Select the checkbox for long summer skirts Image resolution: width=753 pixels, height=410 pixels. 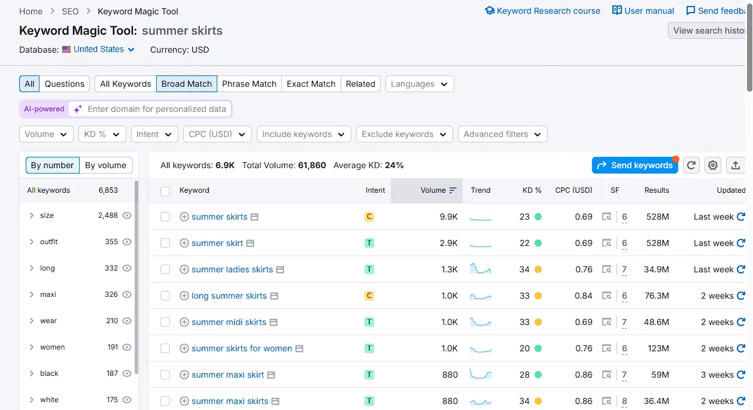(165, 296)
